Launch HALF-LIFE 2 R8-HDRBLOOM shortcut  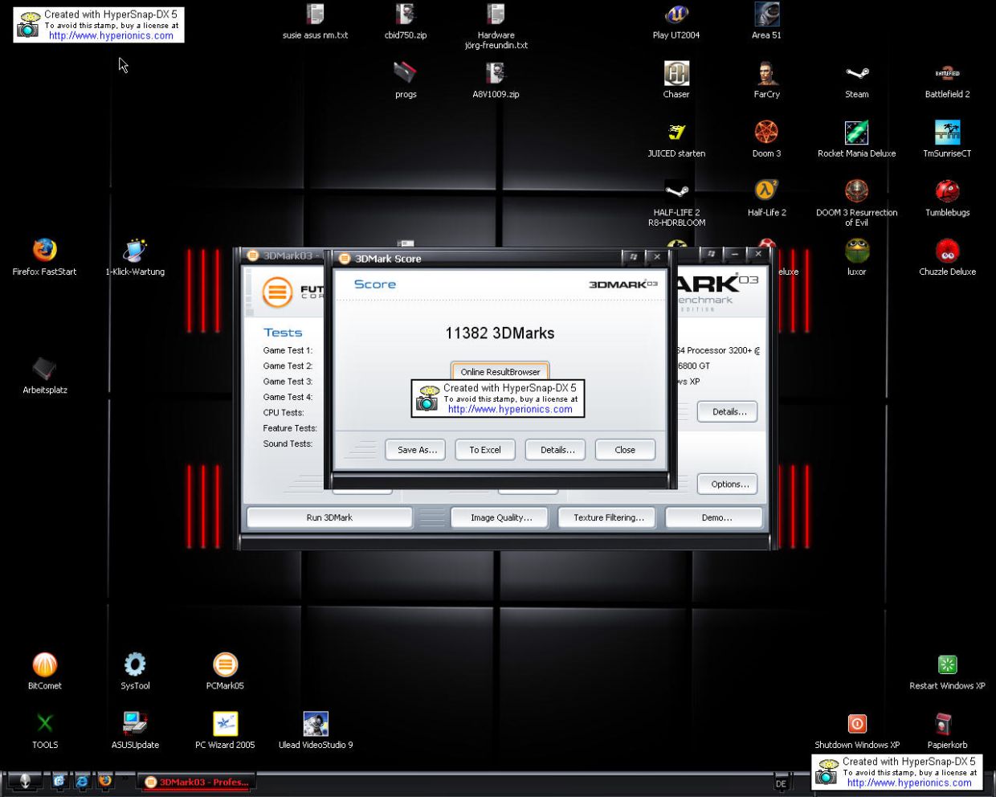pyautogui.click(x=676, y=191)
